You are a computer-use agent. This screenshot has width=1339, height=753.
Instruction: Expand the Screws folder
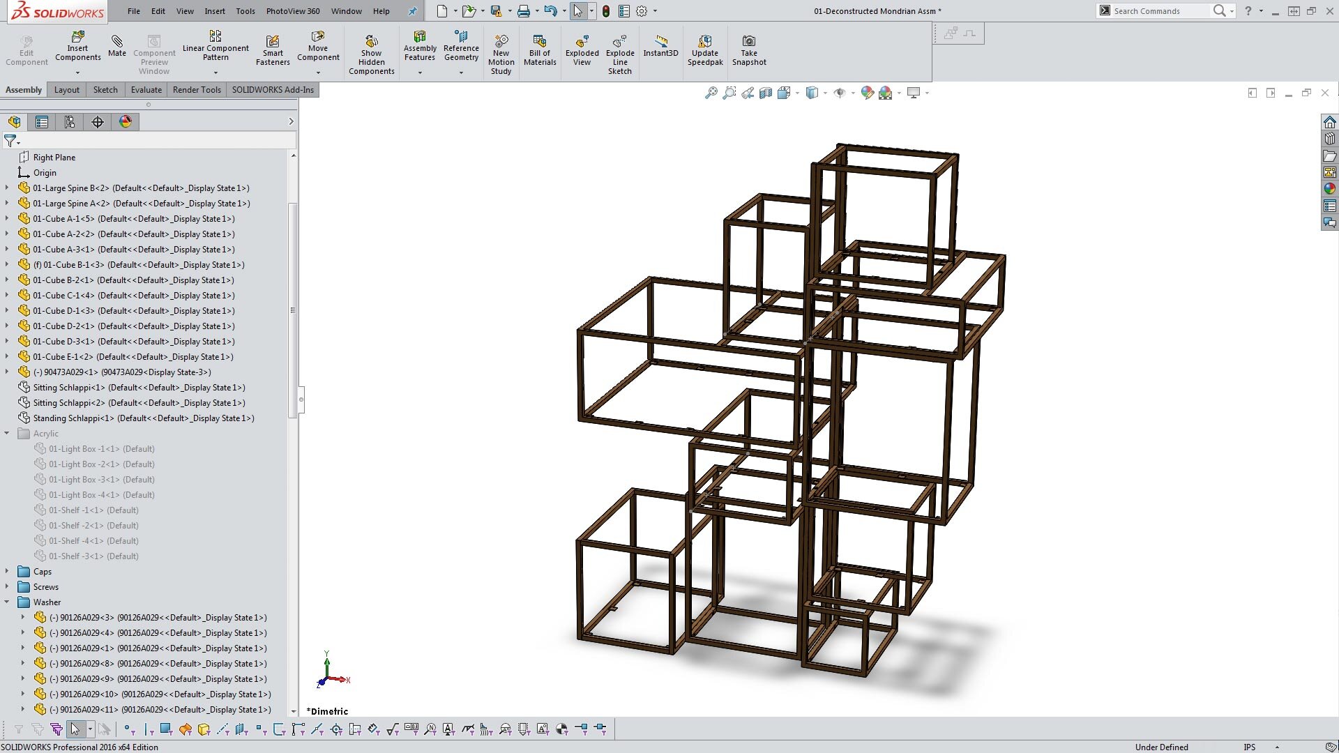7,586
